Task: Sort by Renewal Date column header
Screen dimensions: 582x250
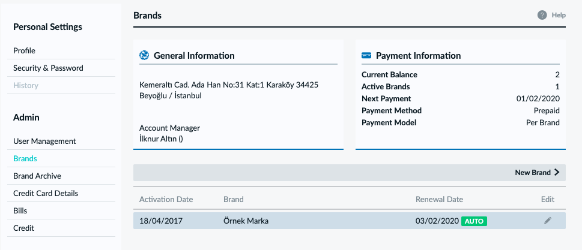Action: point(439,199)
